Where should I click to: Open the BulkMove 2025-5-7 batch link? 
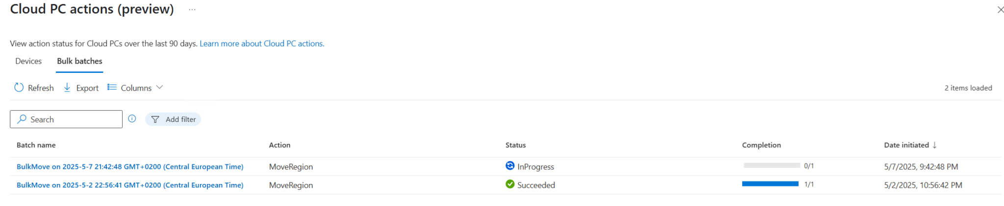tap(130, 167)
